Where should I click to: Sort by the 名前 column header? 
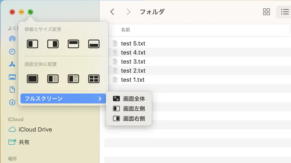125,30
